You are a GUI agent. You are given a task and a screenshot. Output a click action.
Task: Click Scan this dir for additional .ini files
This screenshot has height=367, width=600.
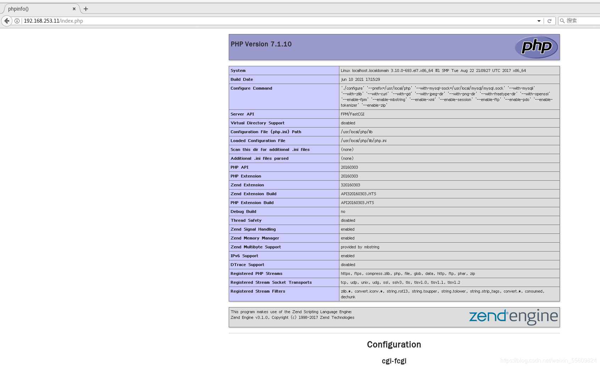point(270,149)
